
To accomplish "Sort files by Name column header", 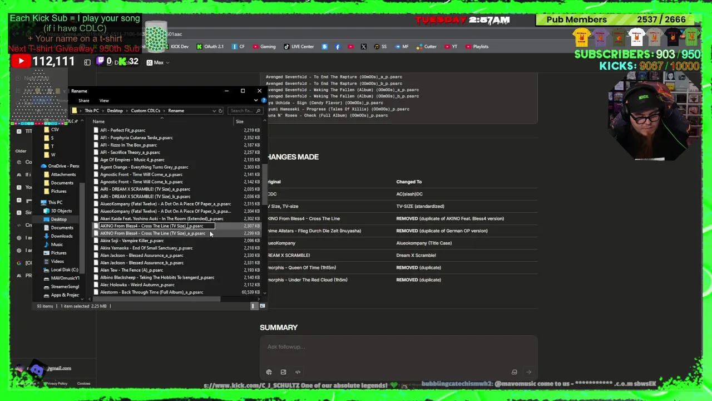I will (98, 121).
